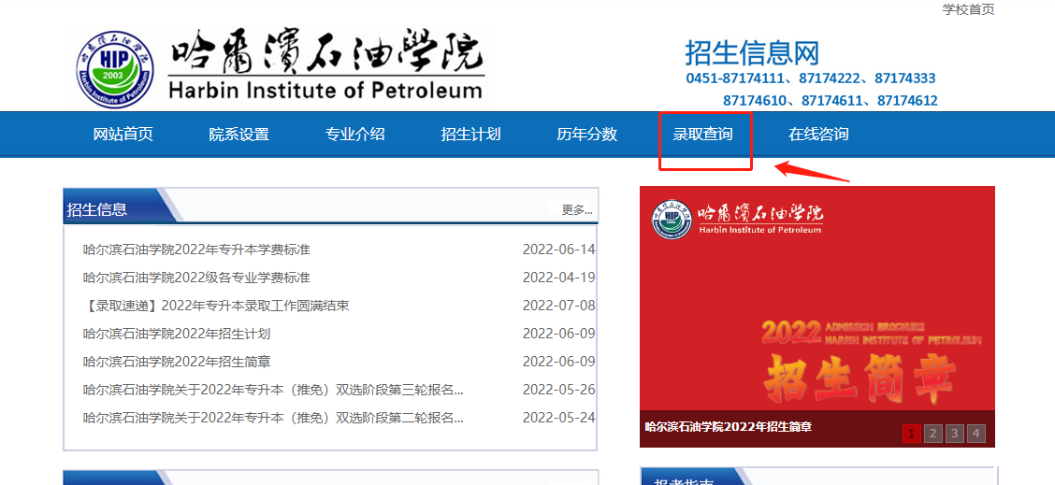
Task: Open the 网站首页 navigation item
Action: click(x=123, y=134)
